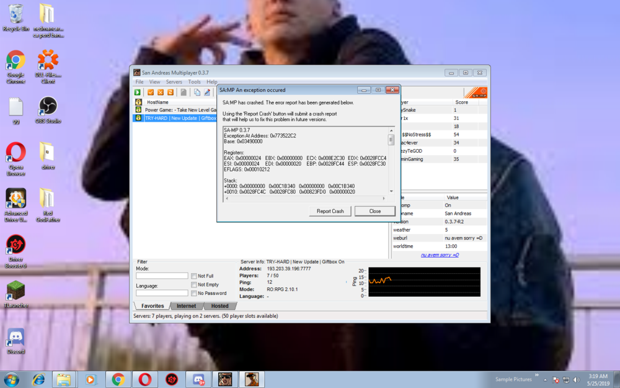
Task: Click the grey page toolbar icon
Action: pyautogui.click(x=184, y=92)
